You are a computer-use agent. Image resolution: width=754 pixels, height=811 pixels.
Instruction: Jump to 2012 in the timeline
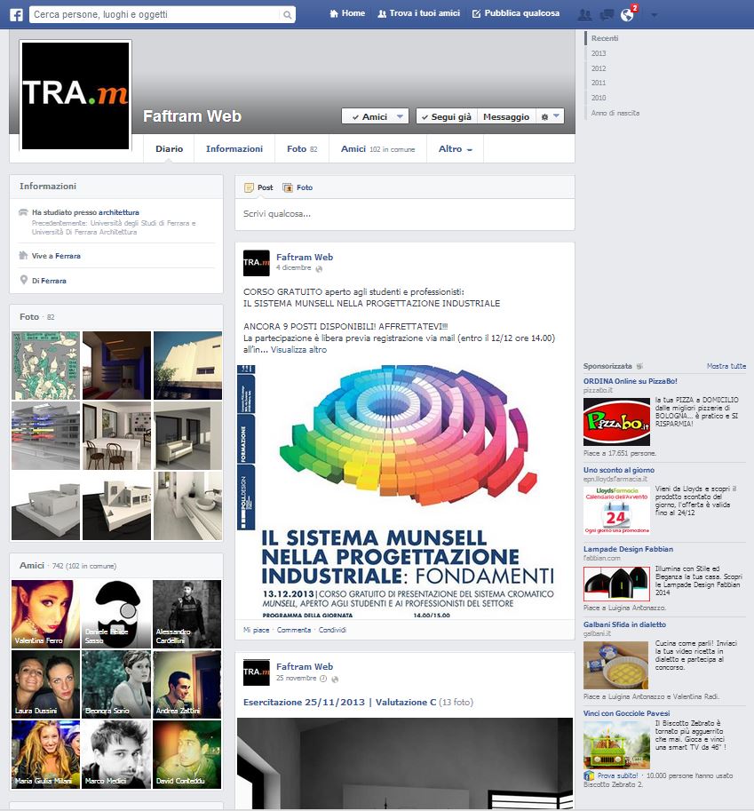pos(599,68)
